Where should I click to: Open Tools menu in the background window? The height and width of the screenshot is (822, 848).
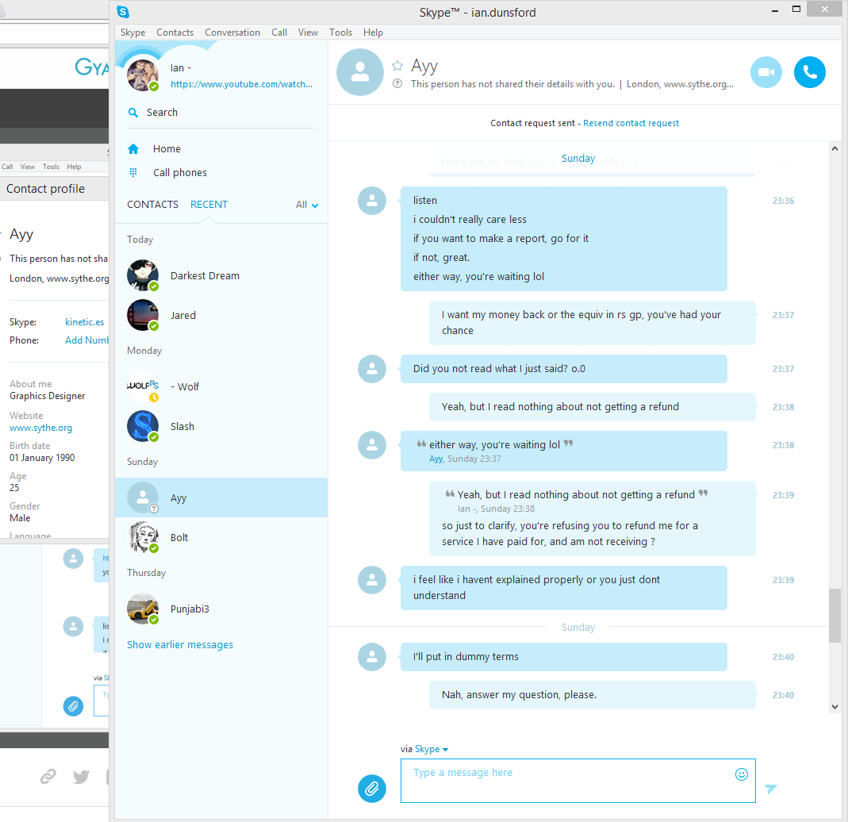(x=51, y=167)
